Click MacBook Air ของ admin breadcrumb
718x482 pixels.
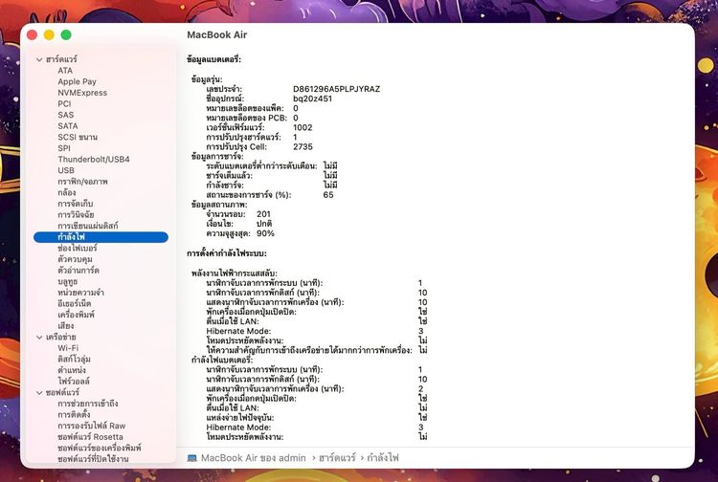(254, 458)
